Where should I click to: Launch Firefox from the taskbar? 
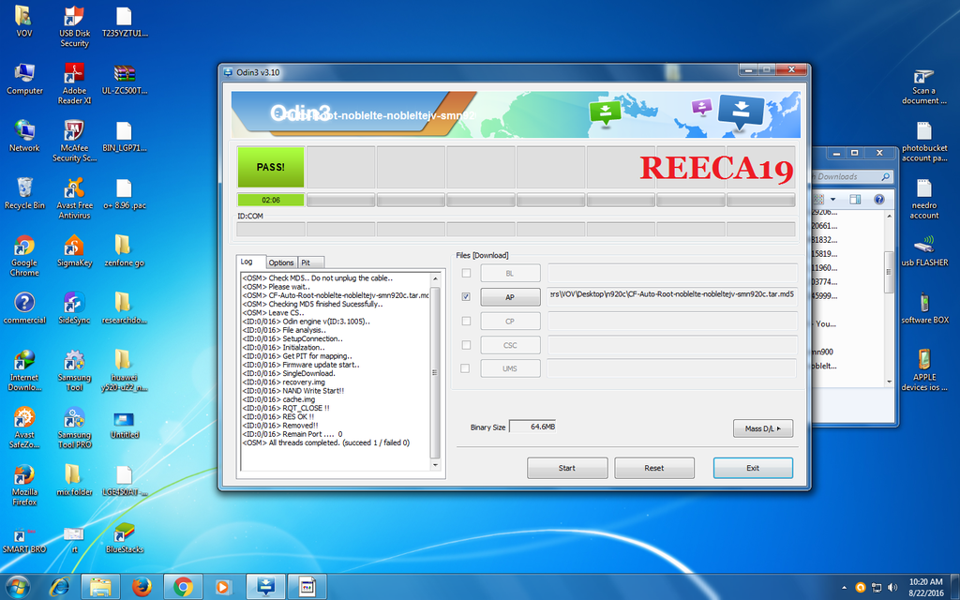tap(142, 586)
